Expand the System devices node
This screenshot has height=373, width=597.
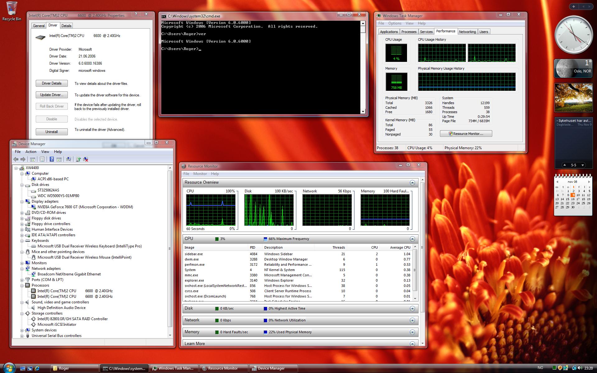(x=22, y=330)
